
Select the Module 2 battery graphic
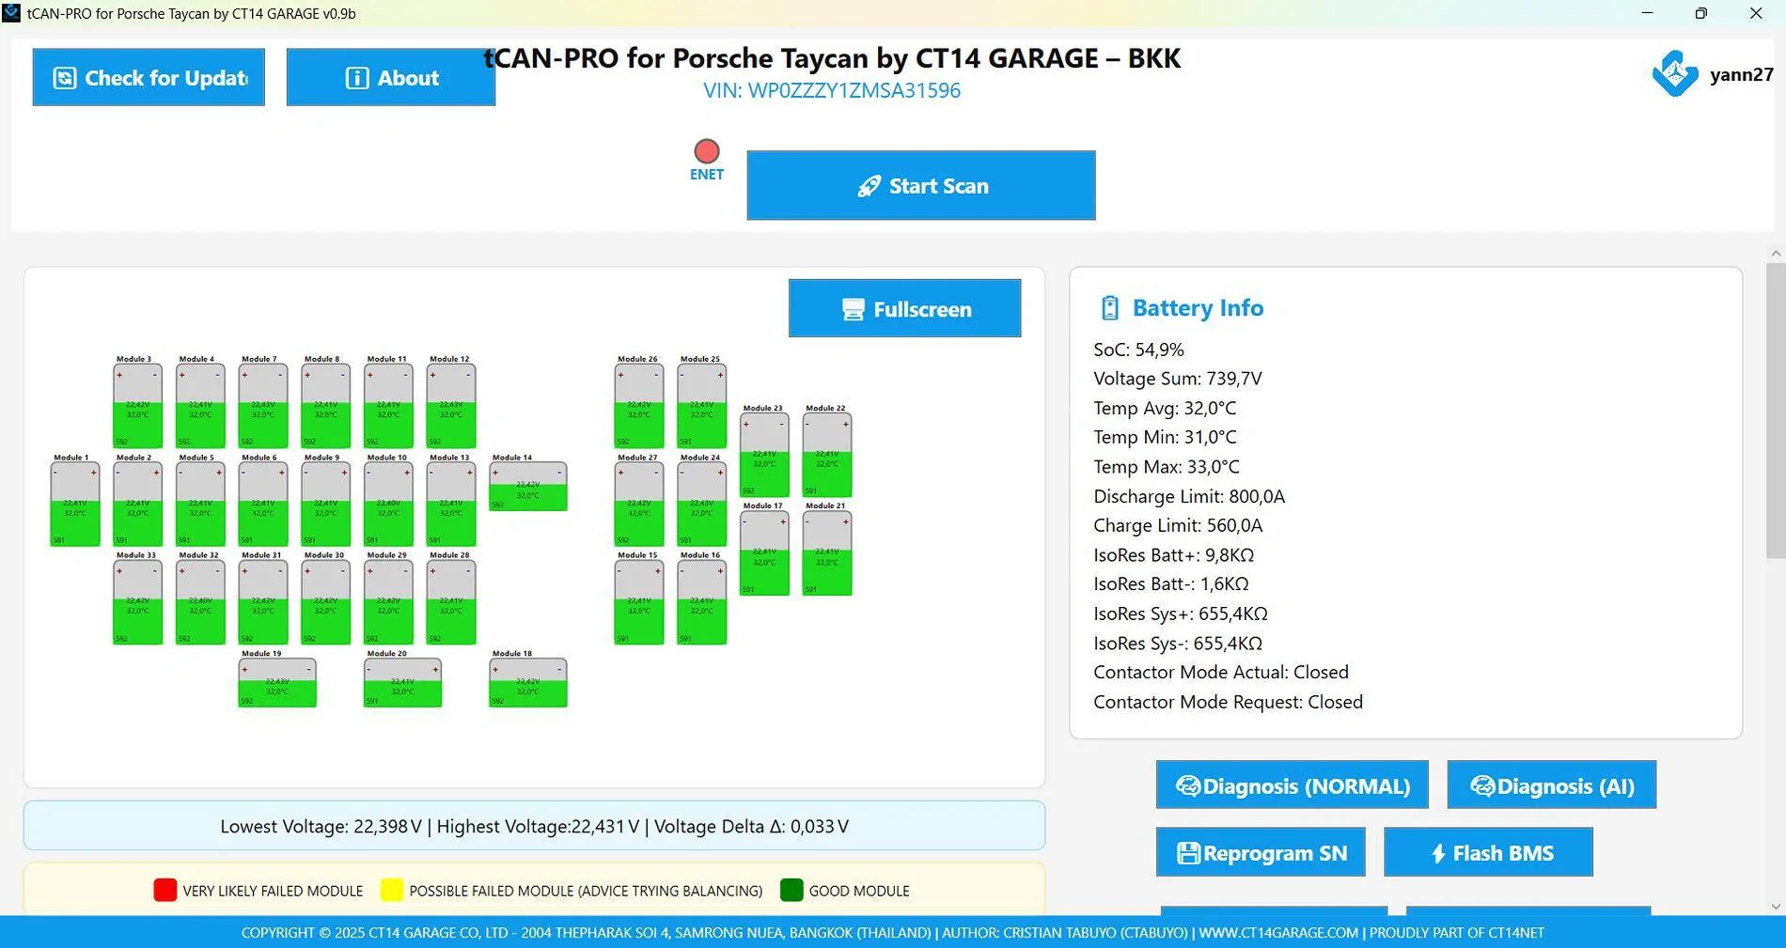[137, 505]
